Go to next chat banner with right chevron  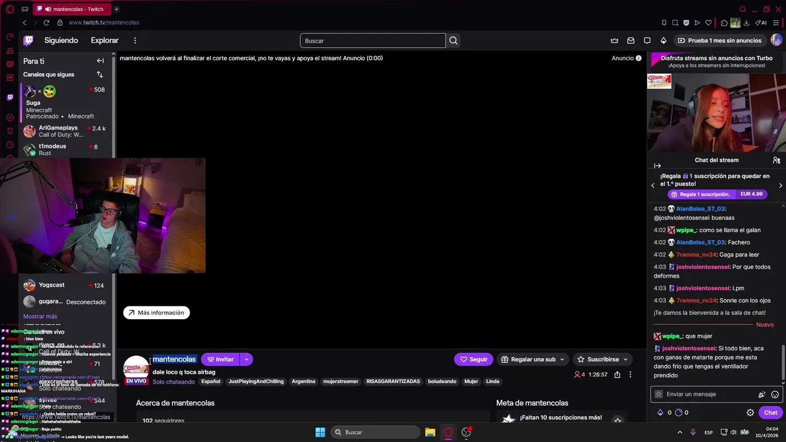click(x=780, y=185)
